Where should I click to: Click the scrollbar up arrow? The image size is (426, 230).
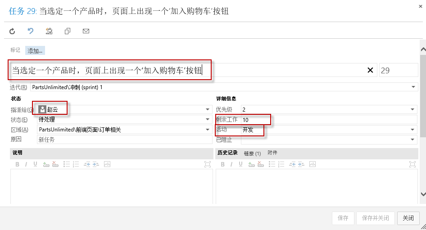coord(423,50)
